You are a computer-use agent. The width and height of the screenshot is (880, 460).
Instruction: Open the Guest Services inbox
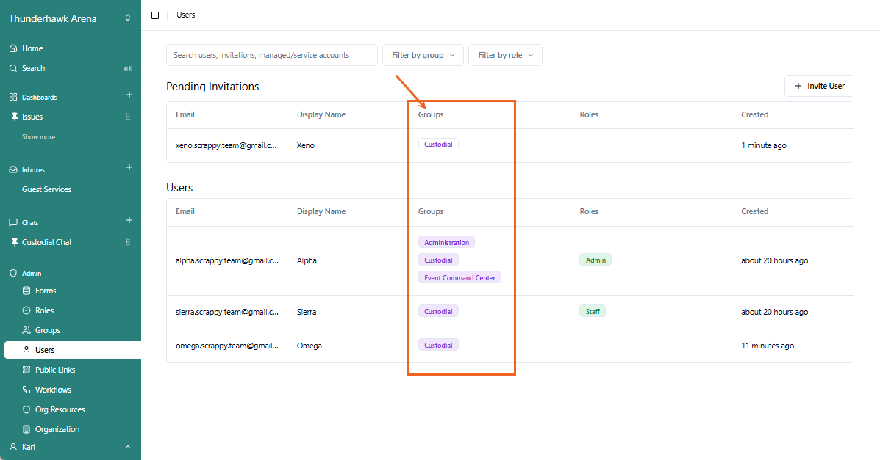(46, 189)
